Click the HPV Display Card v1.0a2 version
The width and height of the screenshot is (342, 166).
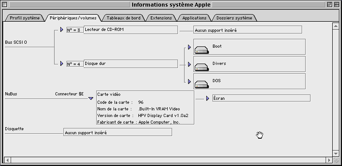[x=163, y=116]
